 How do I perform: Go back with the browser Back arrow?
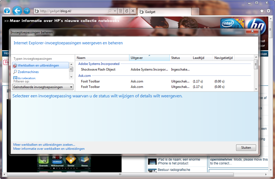pos(17,11)
